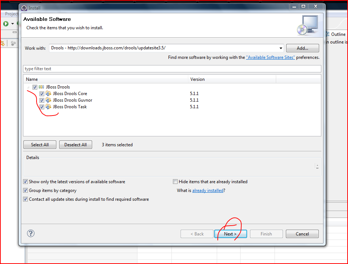Click the JBoss Drools category icon
Screen dimensions: 348x264
coord(41,87)
